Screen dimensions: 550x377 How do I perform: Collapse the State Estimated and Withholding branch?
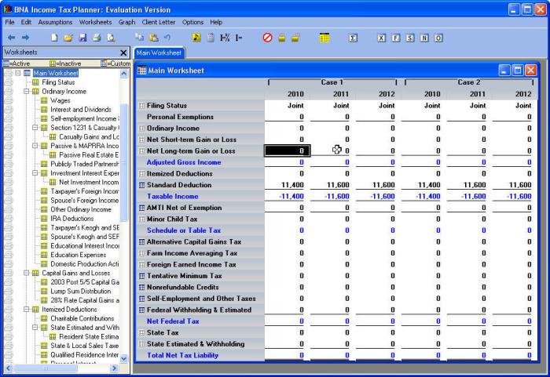[35, 328]
